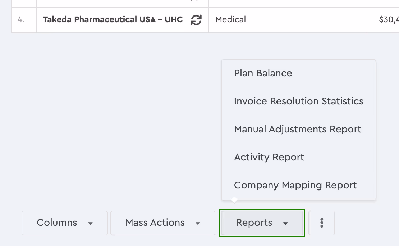Expand the Mass Actions dropdown
Image resolution: width=399 pixels, height=248 pixels.
tap(163, 223)
